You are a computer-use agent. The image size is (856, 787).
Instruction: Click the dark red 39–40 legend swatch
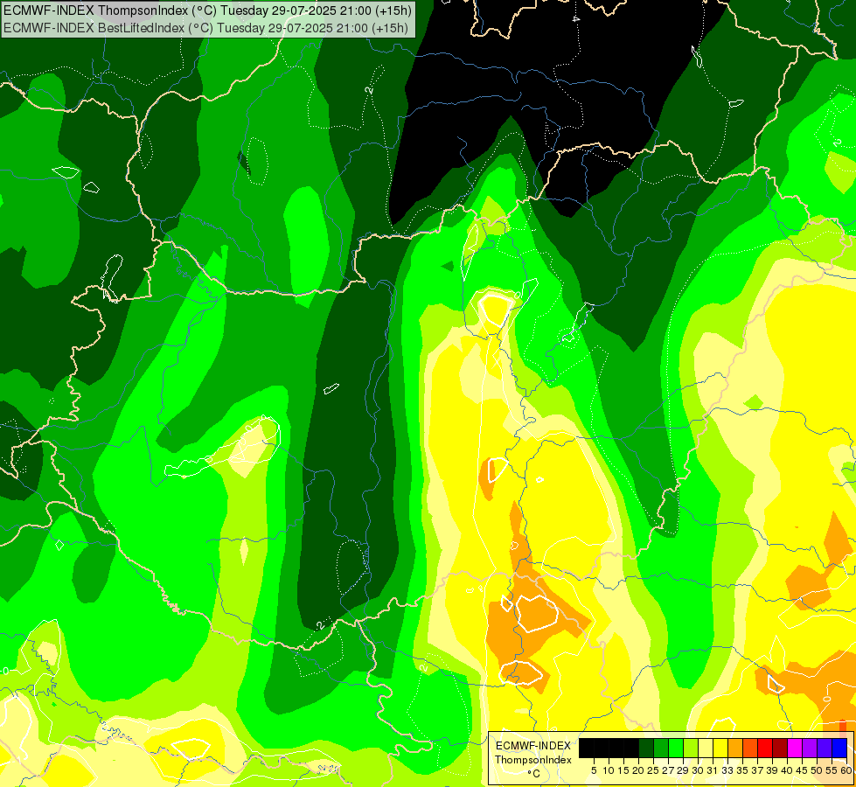(x=780, y=748)
